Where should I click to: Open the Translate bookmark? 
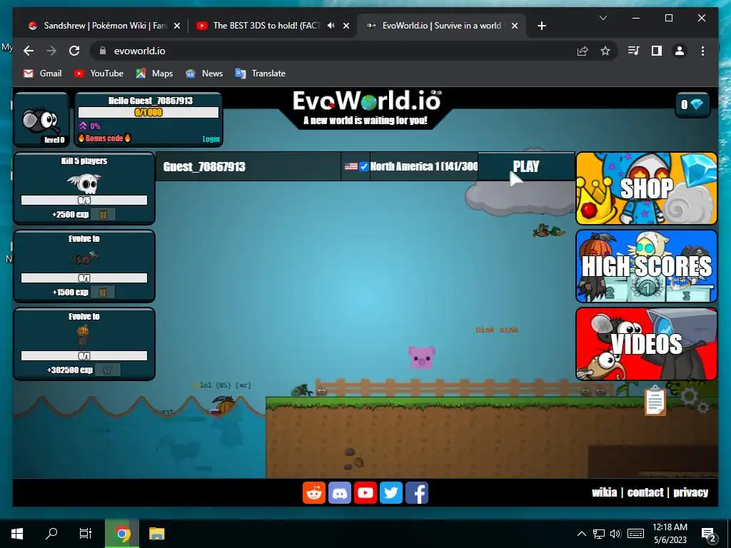tap(260, 73)
